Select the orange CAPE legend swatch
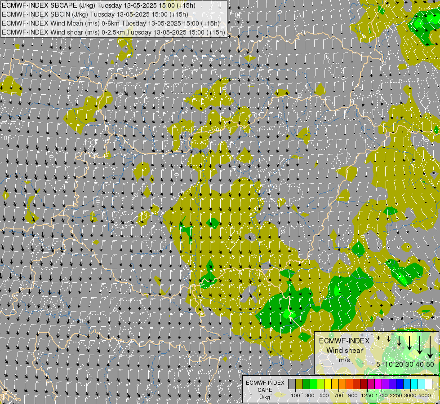Viewport: 440px width, 404px height. point(342,384)
